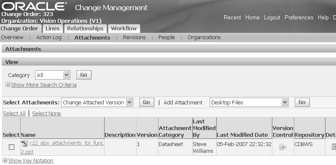Click the Logout link
Viewport: 336px width, 165px height.
272,18
